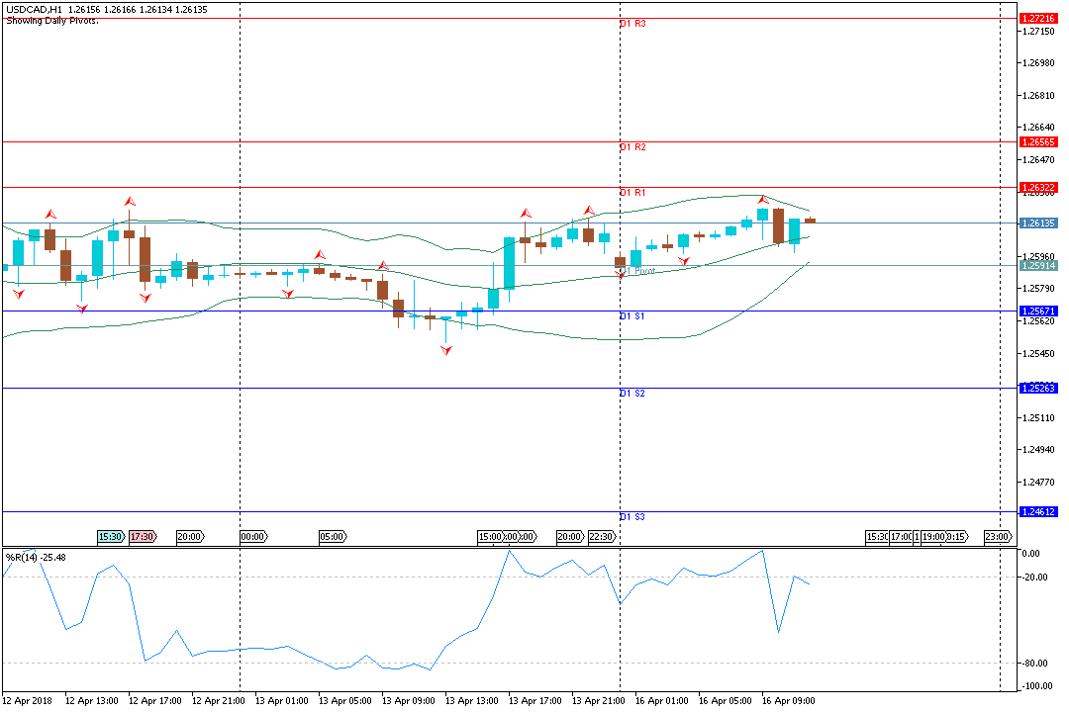Click the 'Showing Daily Pivots.' comment text
Image resolution: width=1069 pixels, height=712 pixels.
(x=51, y=20)
